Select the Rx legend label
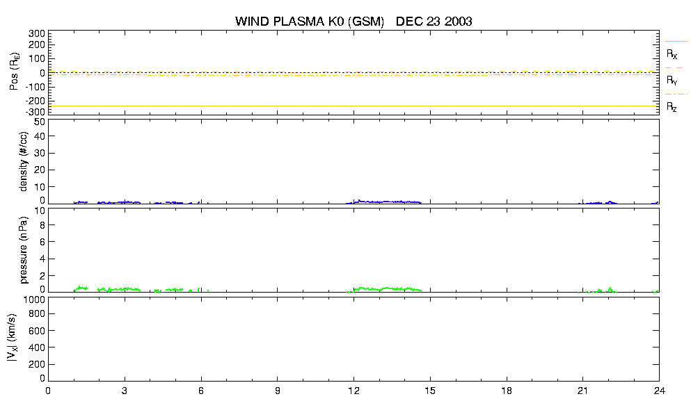 [672, 54]
